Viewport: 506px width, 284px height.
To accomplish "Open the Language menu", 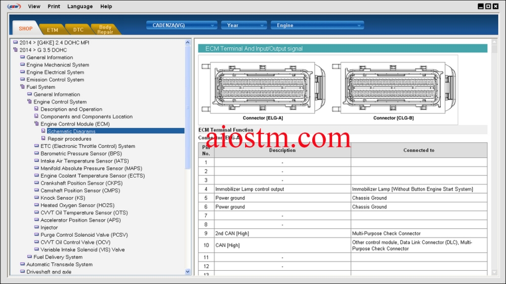I will pyautogui.click(x=80, y=6).
